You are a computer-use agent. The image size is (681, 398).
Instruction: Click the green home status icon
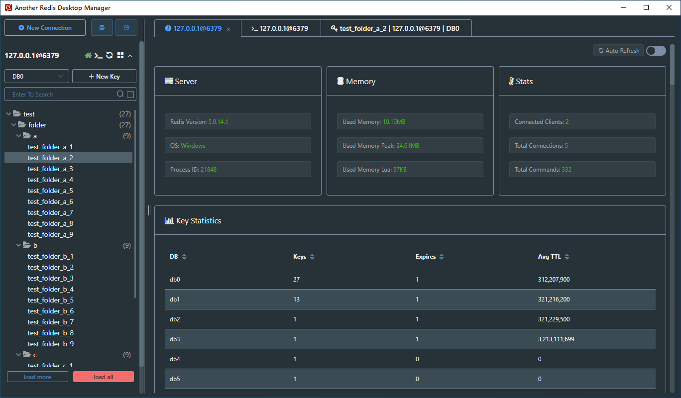pos(88,56)
